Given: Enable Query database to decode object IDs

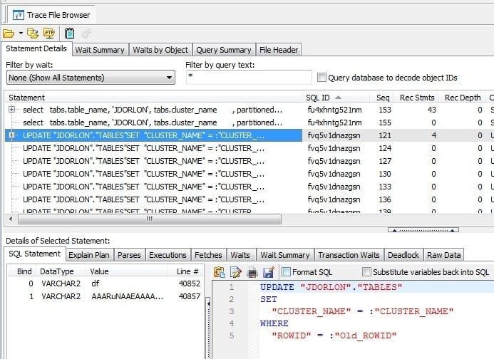Looking at the screenshot, I should [321, 77].
